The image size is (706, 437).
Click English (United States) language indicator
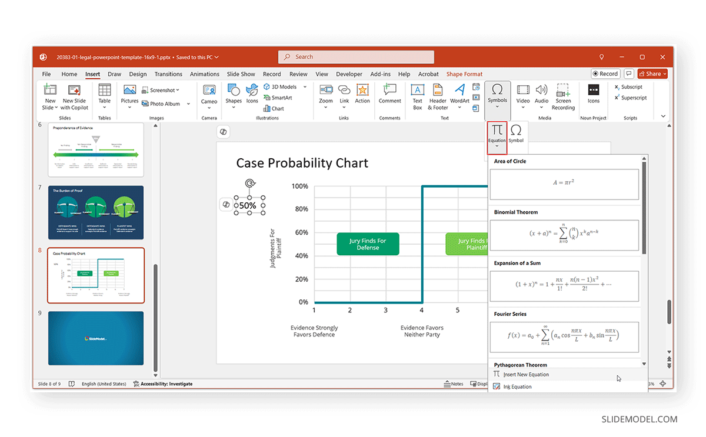pyautogui.click(x=104, y=384)
